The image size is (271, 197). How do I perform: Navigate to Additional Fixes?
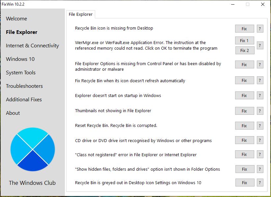24,100
